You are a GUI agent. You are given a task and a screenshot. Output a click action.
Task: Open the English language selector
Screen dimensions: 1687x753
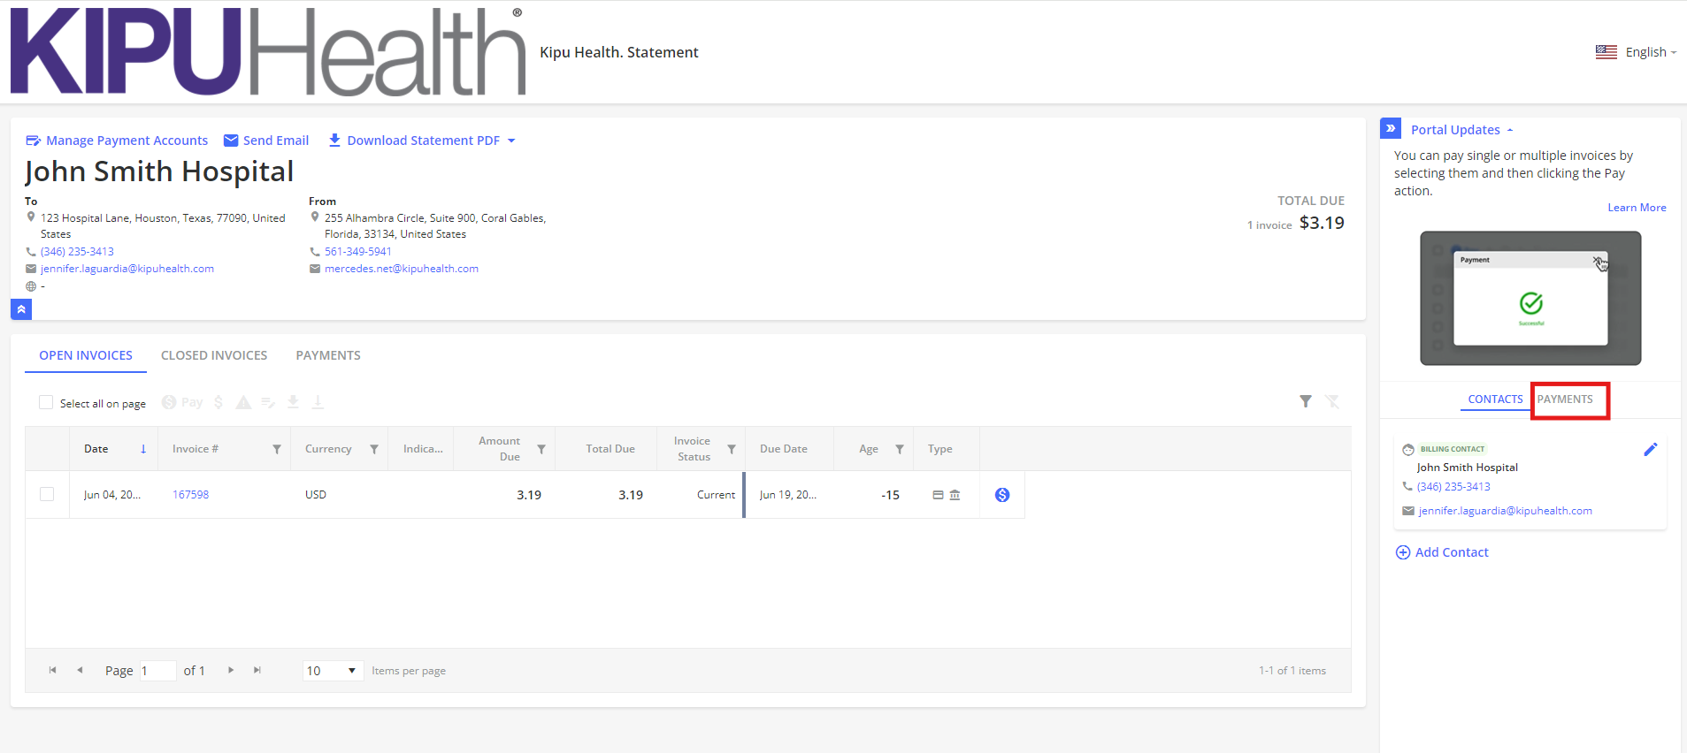tap(1636, 52)
